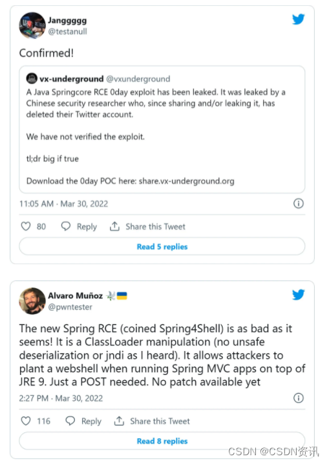This screenshot has height=463, width=329.
Task: Click the reply speech bubble on Alvaro's tweet
Action: click(x=70, y=421)
